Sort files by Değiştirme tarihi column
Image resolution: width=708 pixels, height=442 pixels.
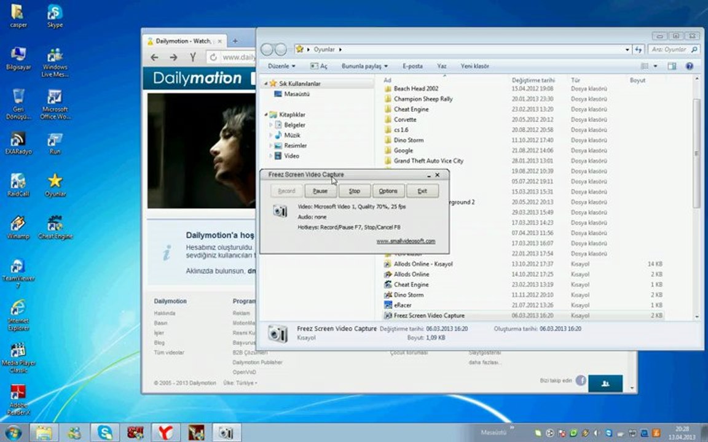[x=533, y=80]
